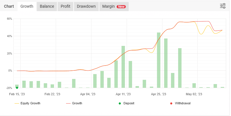Open the chart settings sliders icon
This screenshot has height=116, width=231.
(x=223, y=6)
